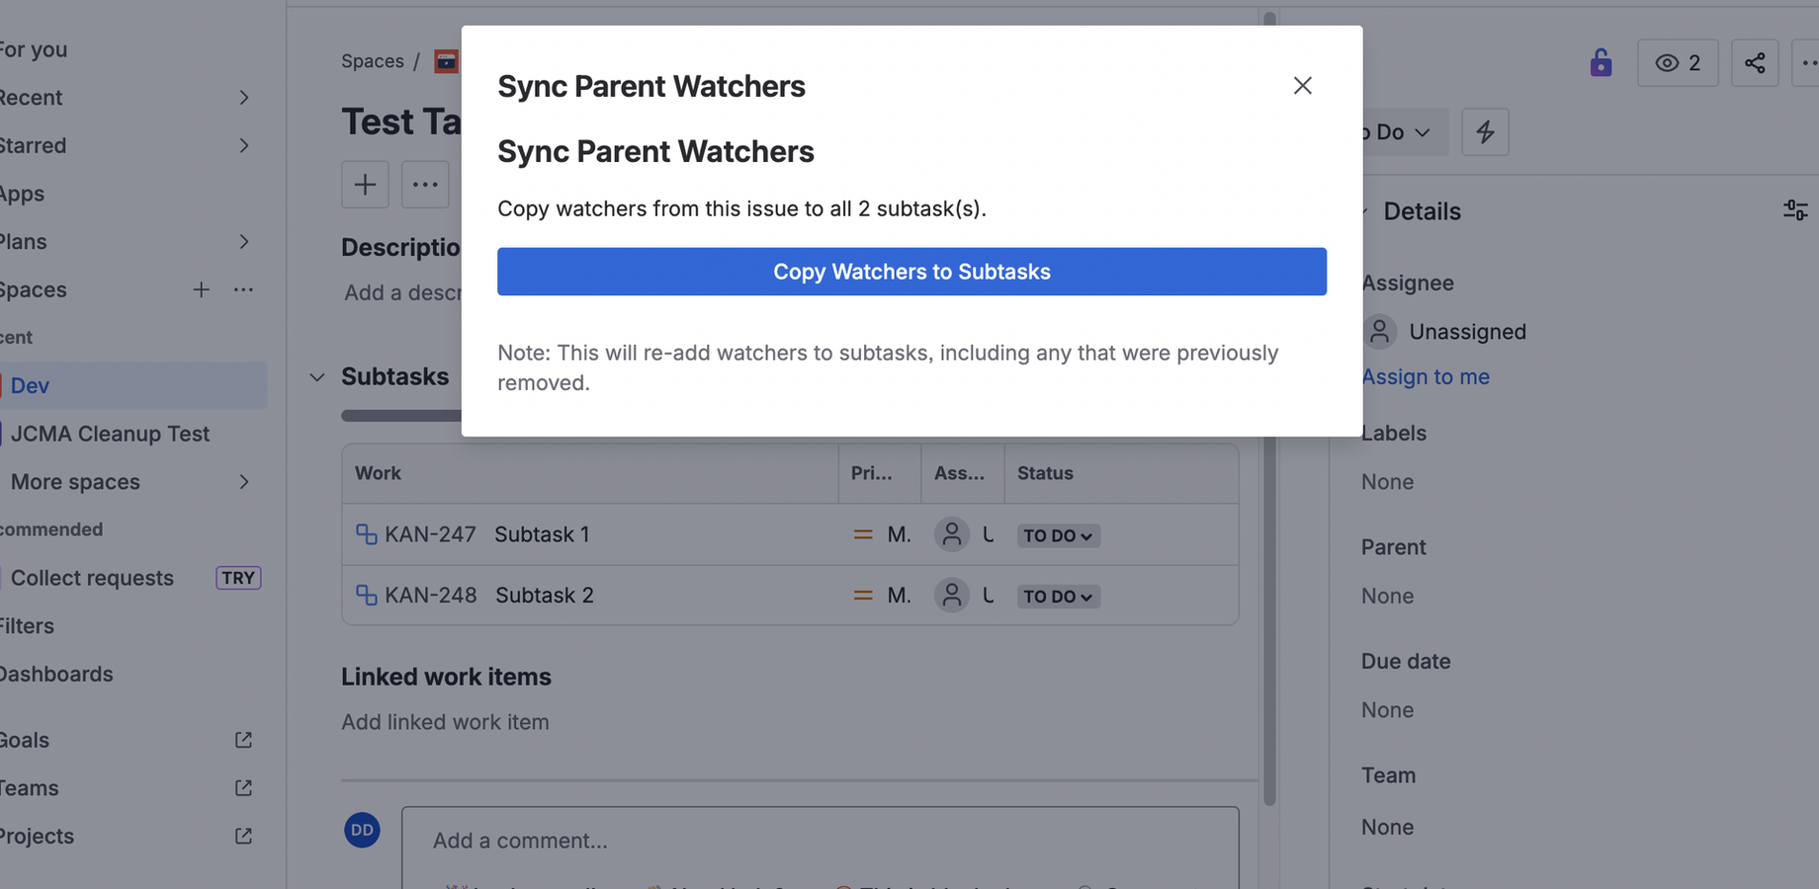The image size is (1819, 889).
Task: Open the Details configuration sliders icon
Action: tap(1795, 209)
